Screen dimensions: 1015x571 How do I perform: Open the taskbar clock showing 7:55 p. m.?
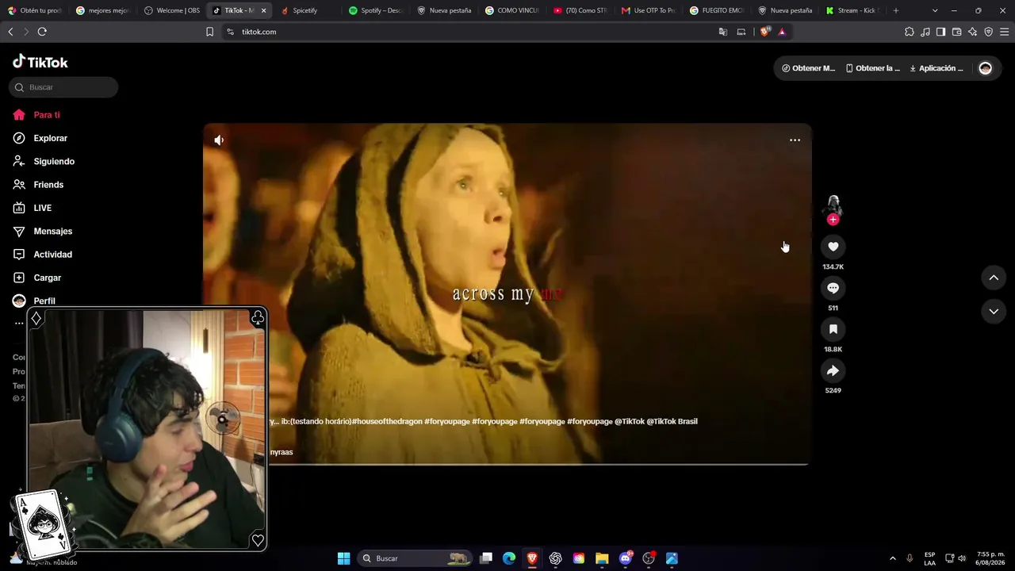pyautogui.click(x=990, y=558)
